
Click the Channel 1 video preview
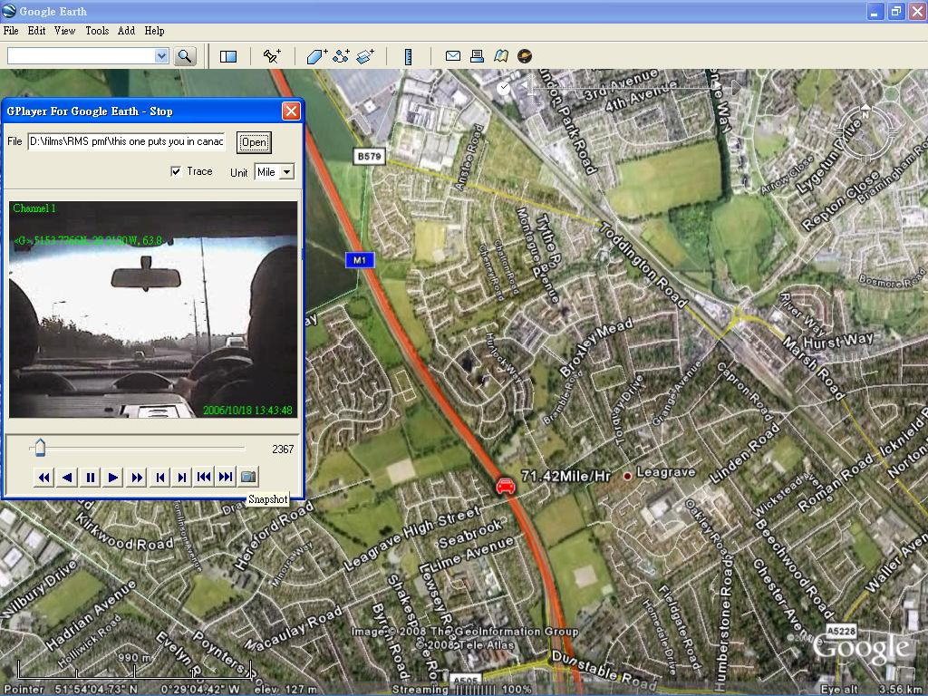click(x=153, y=310)
